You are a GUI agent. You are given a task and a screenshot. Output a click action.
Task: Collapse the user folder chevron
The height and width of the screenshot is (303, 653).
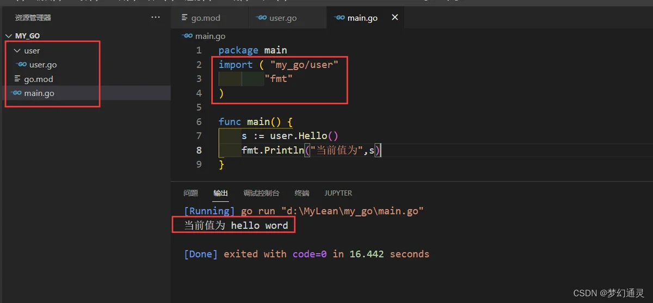coord(17,50)
